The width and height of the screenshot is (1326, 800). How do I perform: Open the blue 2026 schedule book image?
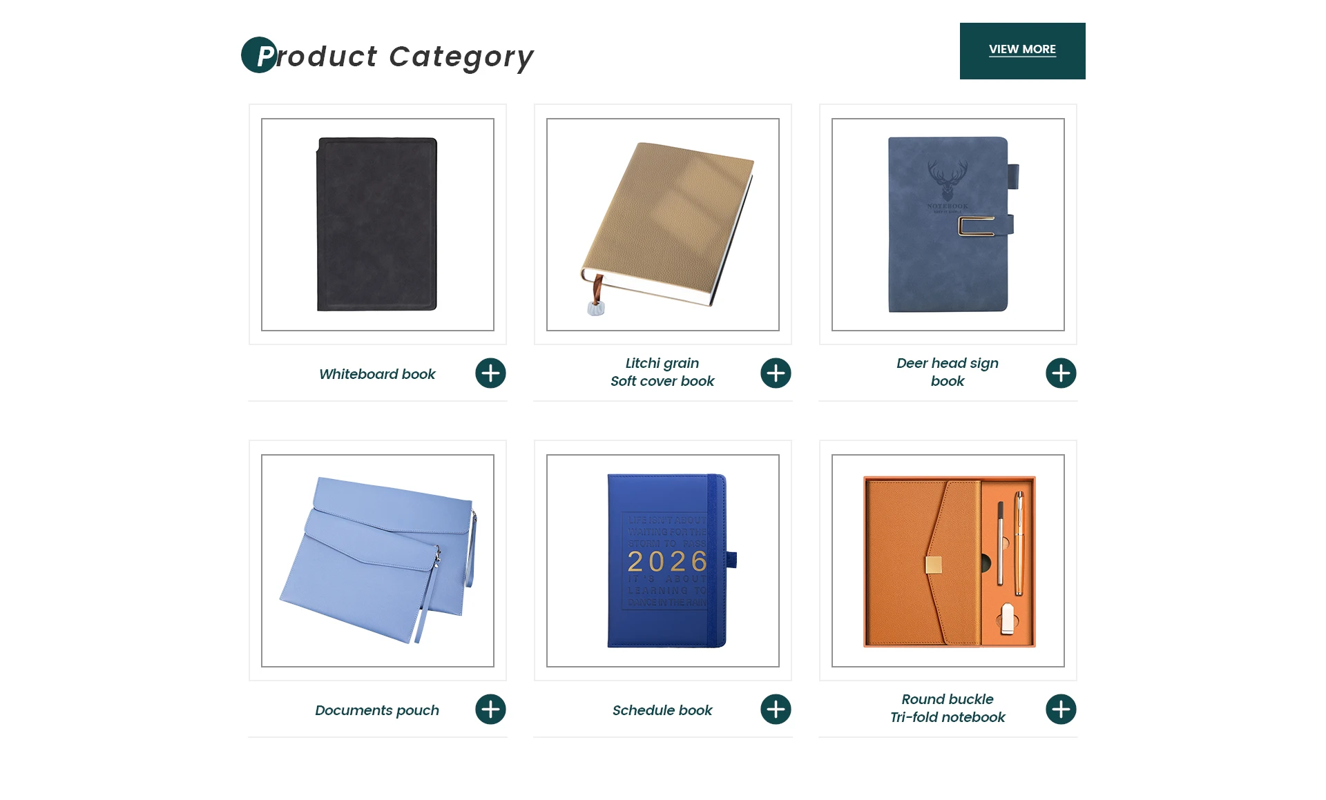click(663, 560)
